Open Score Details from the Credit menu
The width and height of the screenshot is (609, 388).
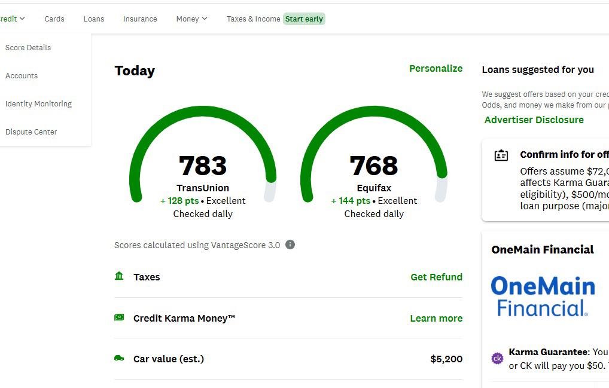(28, 48)
